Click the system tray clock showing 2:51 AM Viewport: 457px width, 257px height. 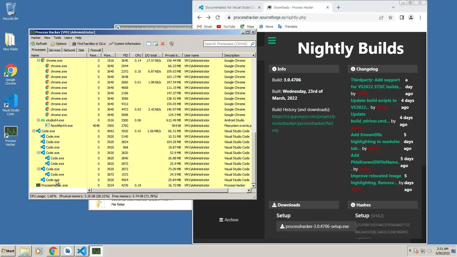tap(442, 251)
